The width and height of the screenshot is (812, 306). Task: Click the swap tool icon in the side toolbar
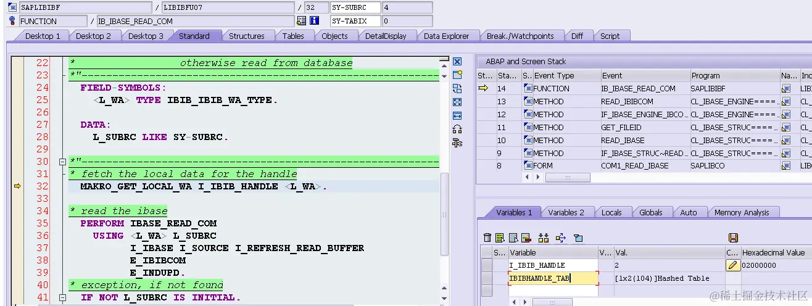457,89
